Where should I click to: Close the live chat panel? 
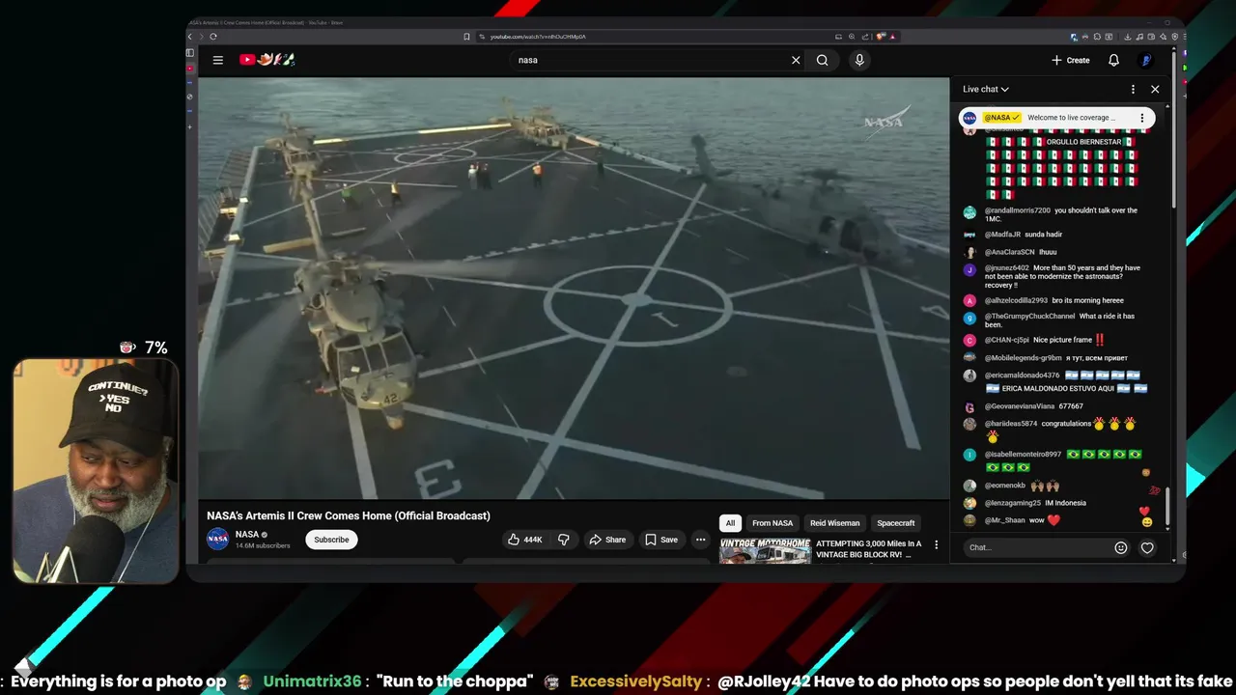(x=1155, y=89)
